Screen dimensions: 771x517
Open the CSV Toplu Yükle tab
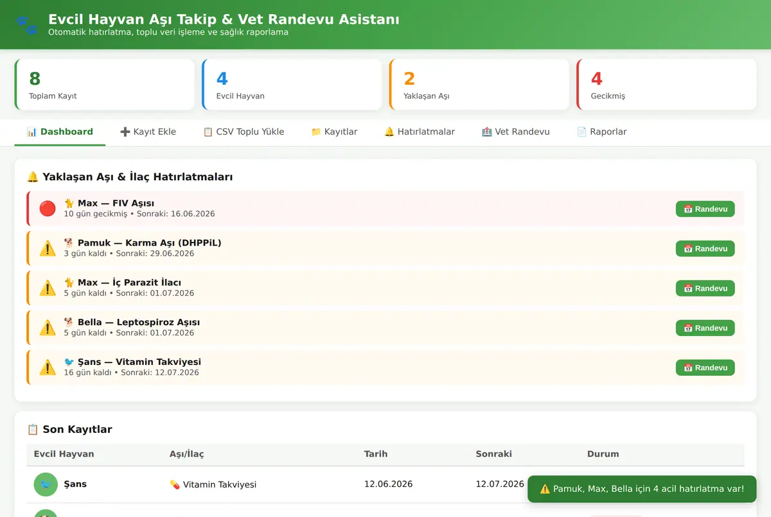[x=244, y=132]
